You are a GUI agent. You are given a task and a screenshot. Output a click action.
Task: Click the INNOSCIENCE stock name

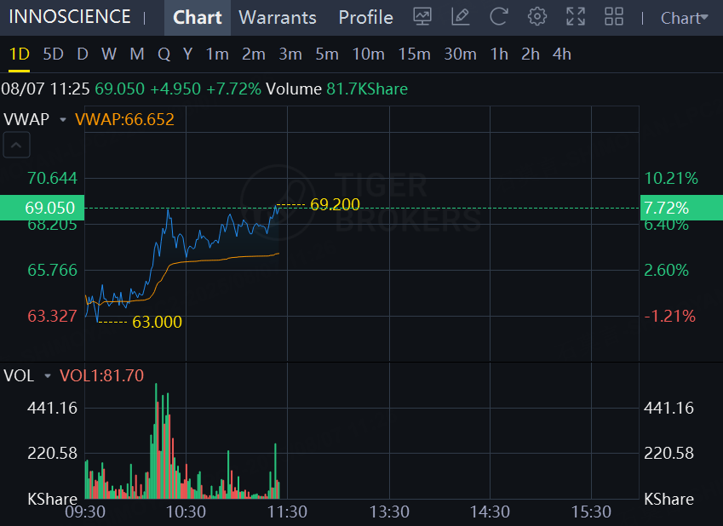click(70, 17)
